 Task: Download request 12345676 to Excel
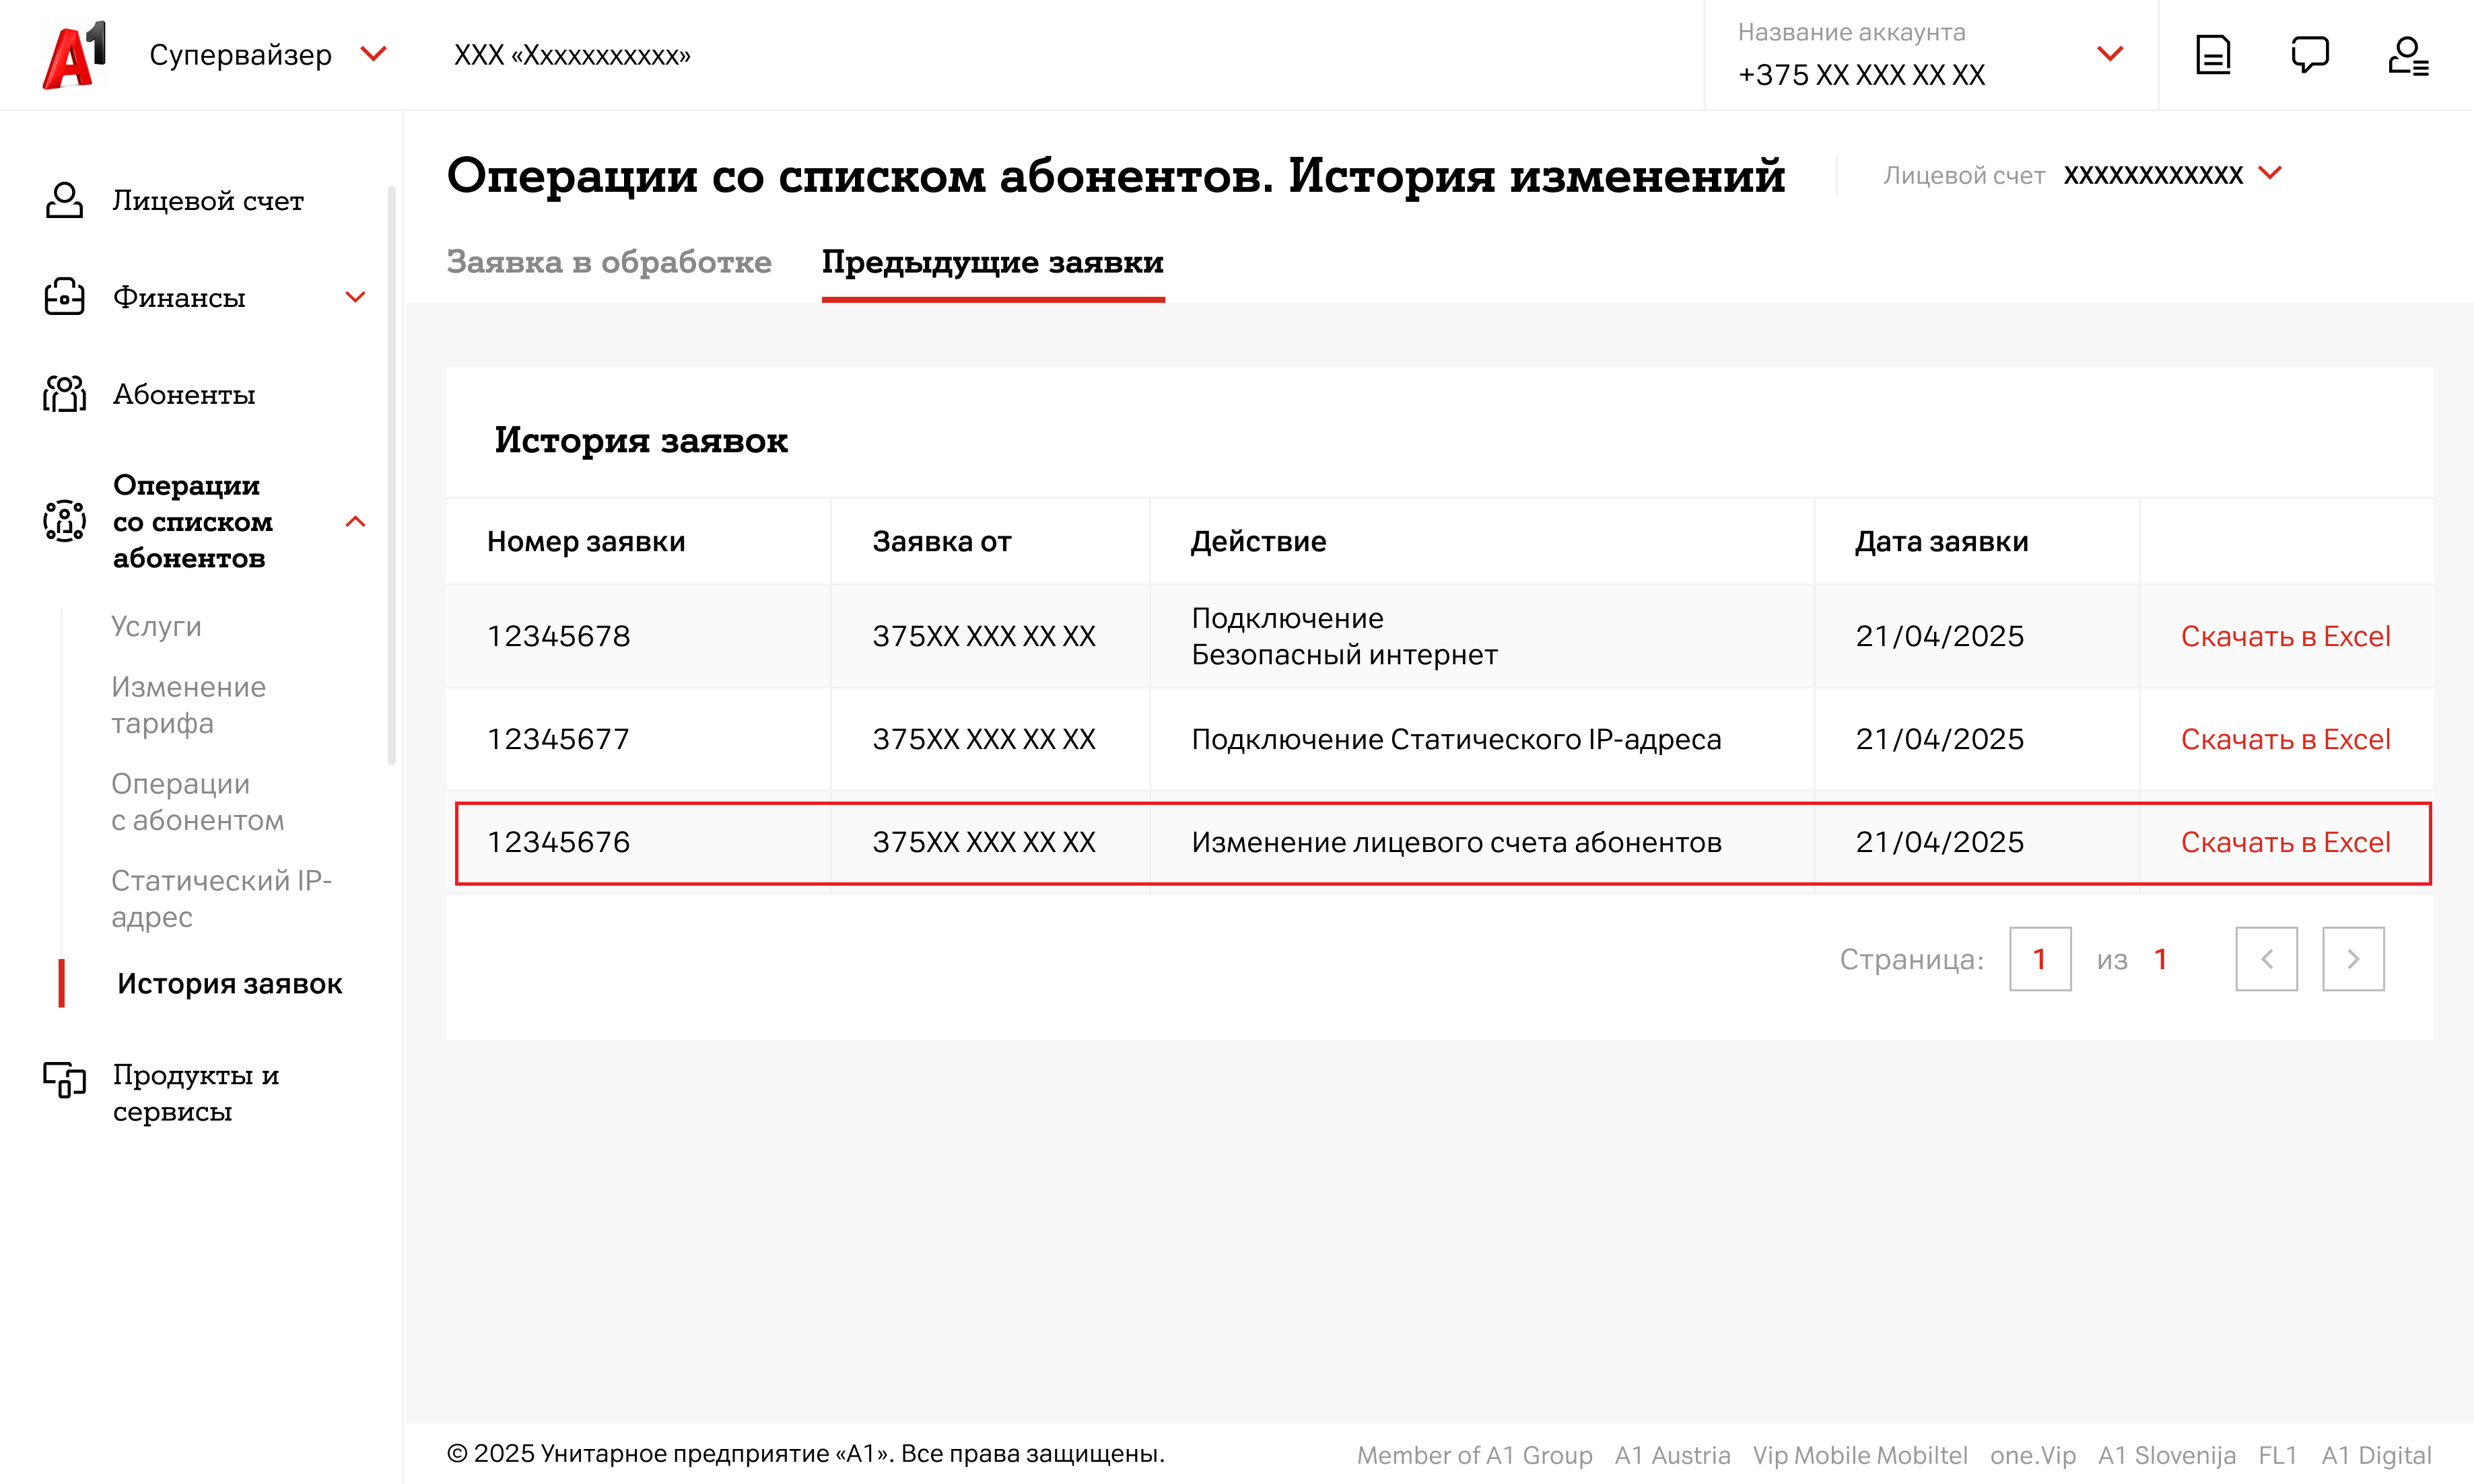pos(2284,843)
